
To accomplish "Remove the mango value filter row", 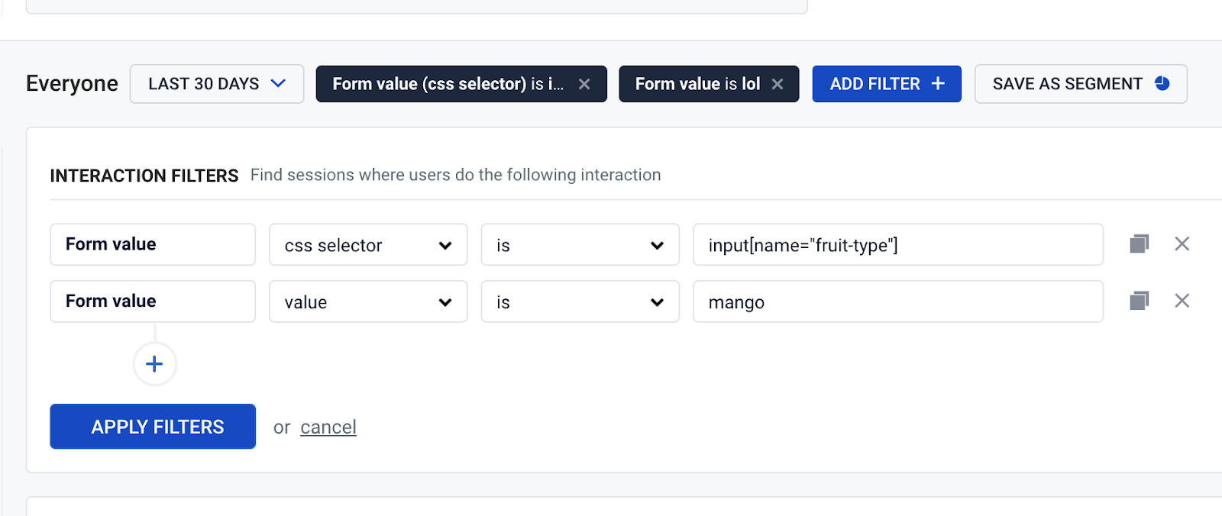I will (1182, 301).
